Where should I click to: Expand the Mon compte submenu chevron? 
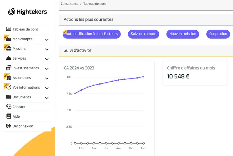pos(47,40)
